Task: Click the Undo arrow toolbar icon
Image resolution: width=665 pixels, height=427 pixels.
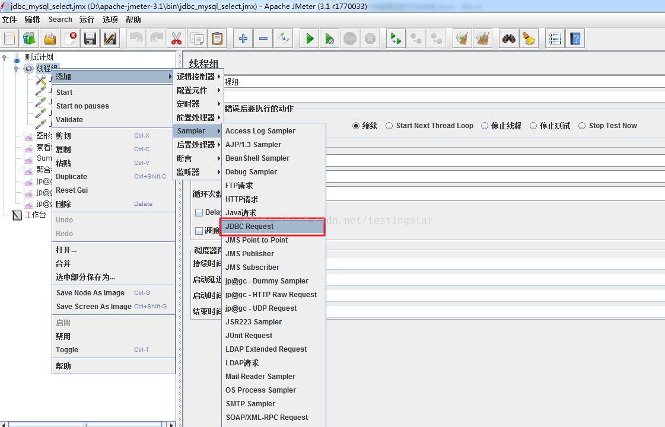Action: click(x=136, y=39)
